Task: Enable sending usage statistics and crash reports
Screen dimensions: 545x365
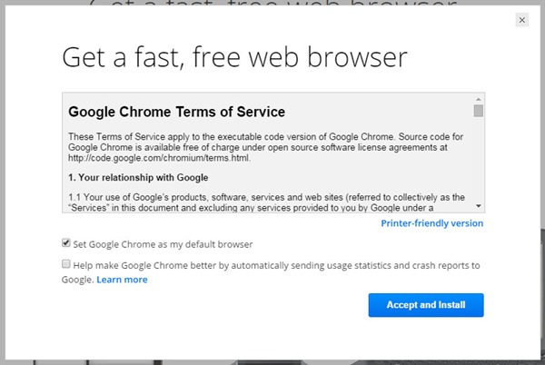Action: click(65, 264)
